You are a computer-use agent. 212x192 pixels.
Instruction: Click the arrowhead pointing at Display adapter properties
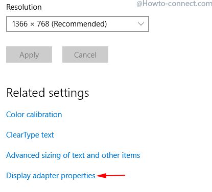pos(102,176)
